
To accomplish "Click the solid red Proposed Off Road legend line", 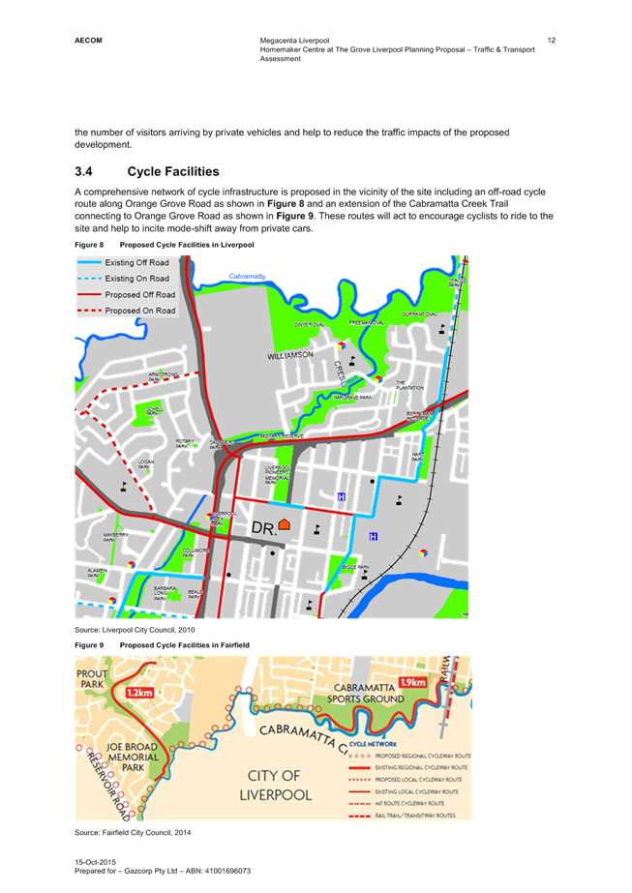I will point(89,294).
